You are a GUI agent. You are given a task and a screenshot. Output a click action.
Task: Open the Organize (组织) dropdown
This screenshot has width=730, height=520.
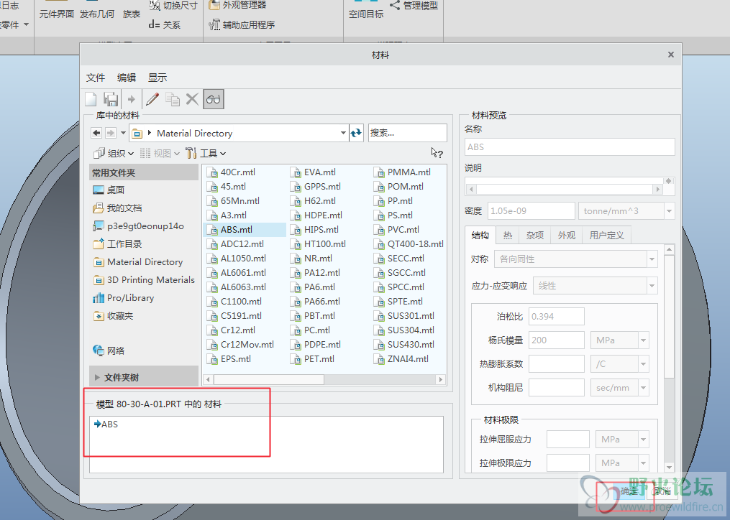114,153
